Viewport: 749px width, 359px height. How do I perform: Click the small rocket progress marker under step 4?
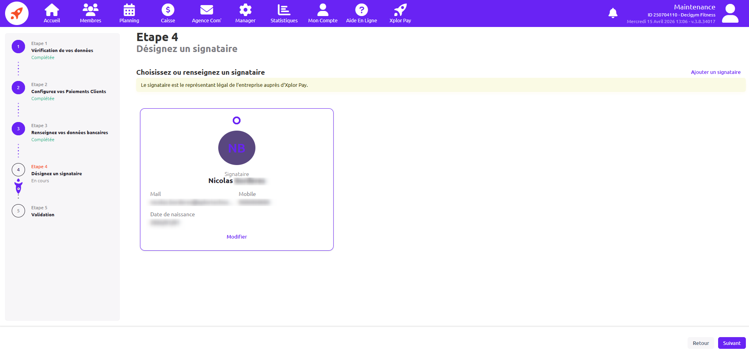coord(18,187)
